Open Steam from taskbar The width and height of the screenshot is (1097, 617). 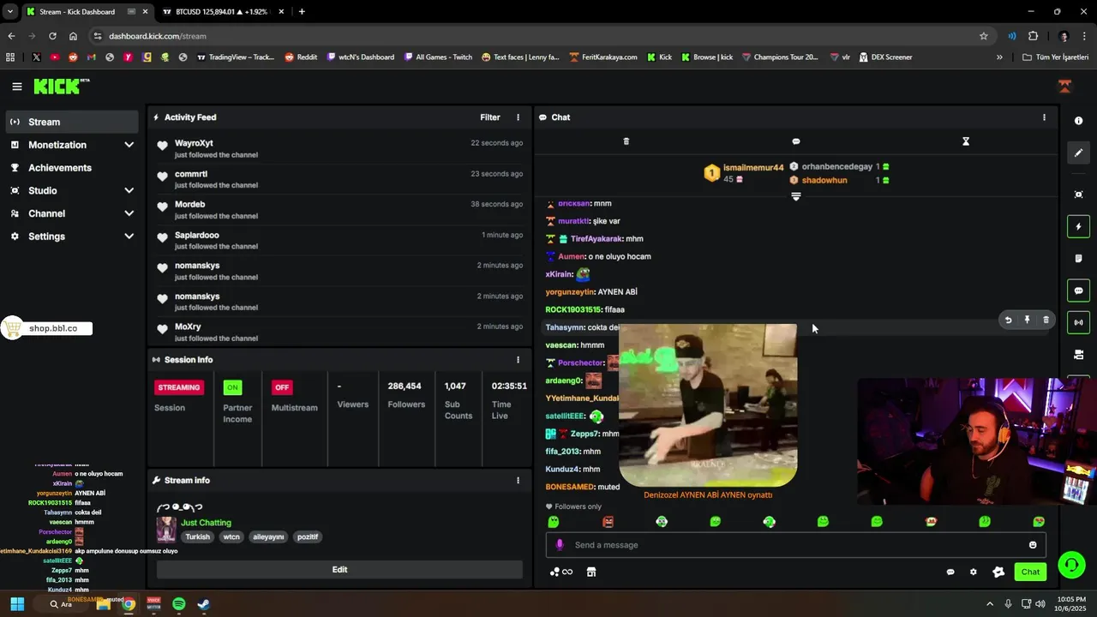203,604
